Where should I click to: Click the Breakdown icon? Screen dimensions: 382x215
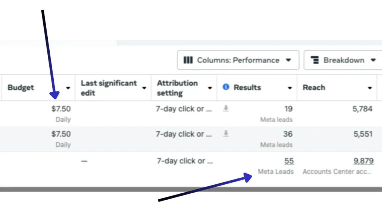(315, 60)
